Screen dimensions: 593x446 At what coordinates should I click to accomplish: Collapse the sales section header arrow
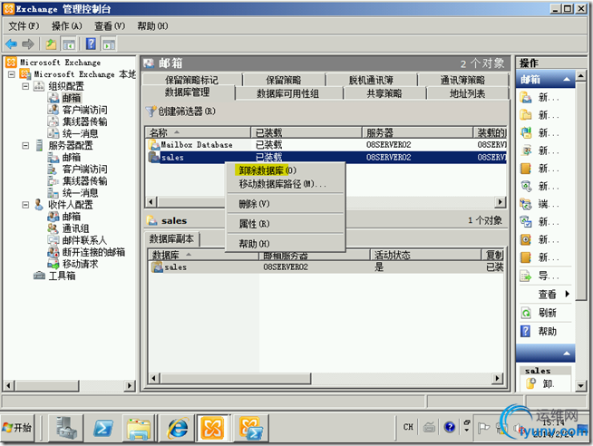566,353
